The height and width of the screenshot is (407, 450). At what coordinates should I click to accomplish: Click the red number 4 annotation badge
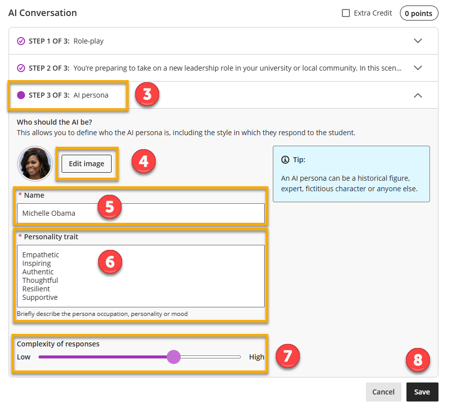pos(143,161)
